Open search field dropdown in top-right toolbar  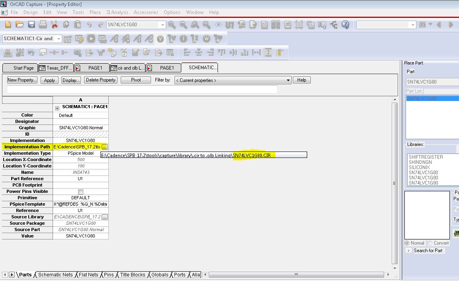tap(412, 25)
